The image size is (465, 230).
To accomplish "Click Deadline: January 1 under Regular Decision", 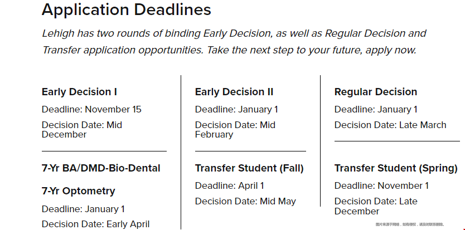I will 376,109.
